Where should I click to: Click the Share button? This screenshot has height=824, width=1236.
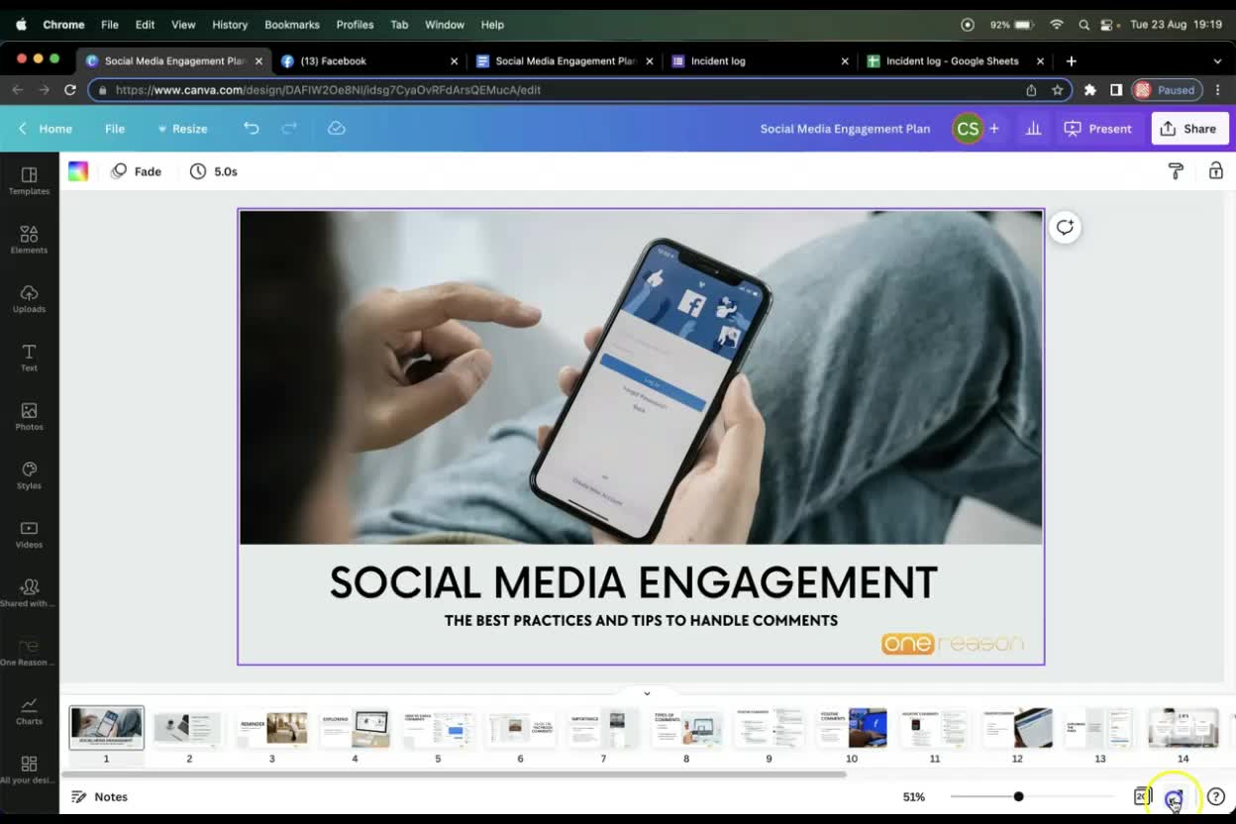1188,128
